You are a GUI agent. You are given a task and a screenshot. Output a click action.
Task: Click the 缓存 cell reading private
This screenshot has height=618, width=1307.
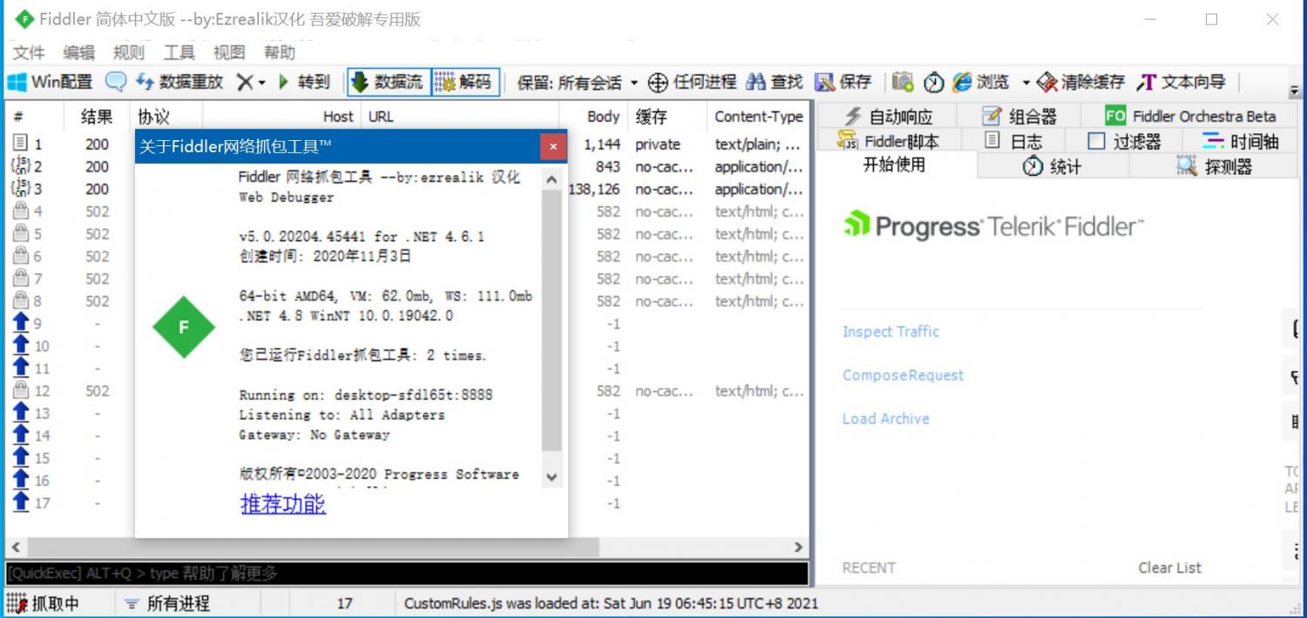point(658,144)
